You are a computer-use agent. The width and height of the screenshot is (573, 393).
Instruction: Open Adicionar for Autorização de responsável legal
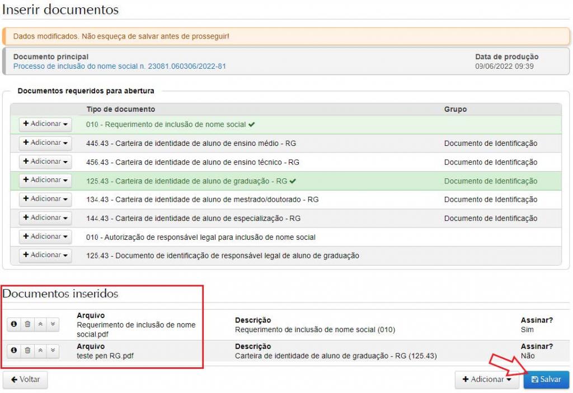[45, 236]
